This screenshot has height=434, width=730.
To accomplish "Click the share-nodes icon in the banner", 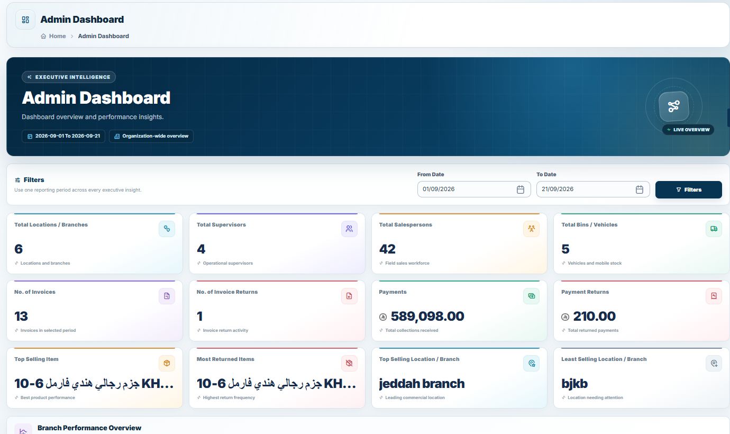I will tap(673, 106).
